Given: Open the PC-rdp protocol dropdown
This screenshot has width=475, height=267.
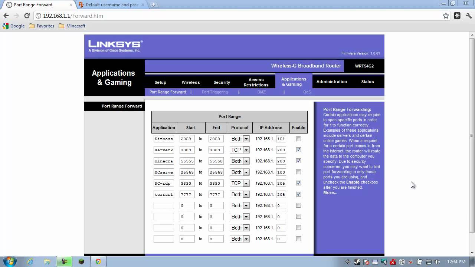Looking at the screenshot, I should [x=239, y=183].
